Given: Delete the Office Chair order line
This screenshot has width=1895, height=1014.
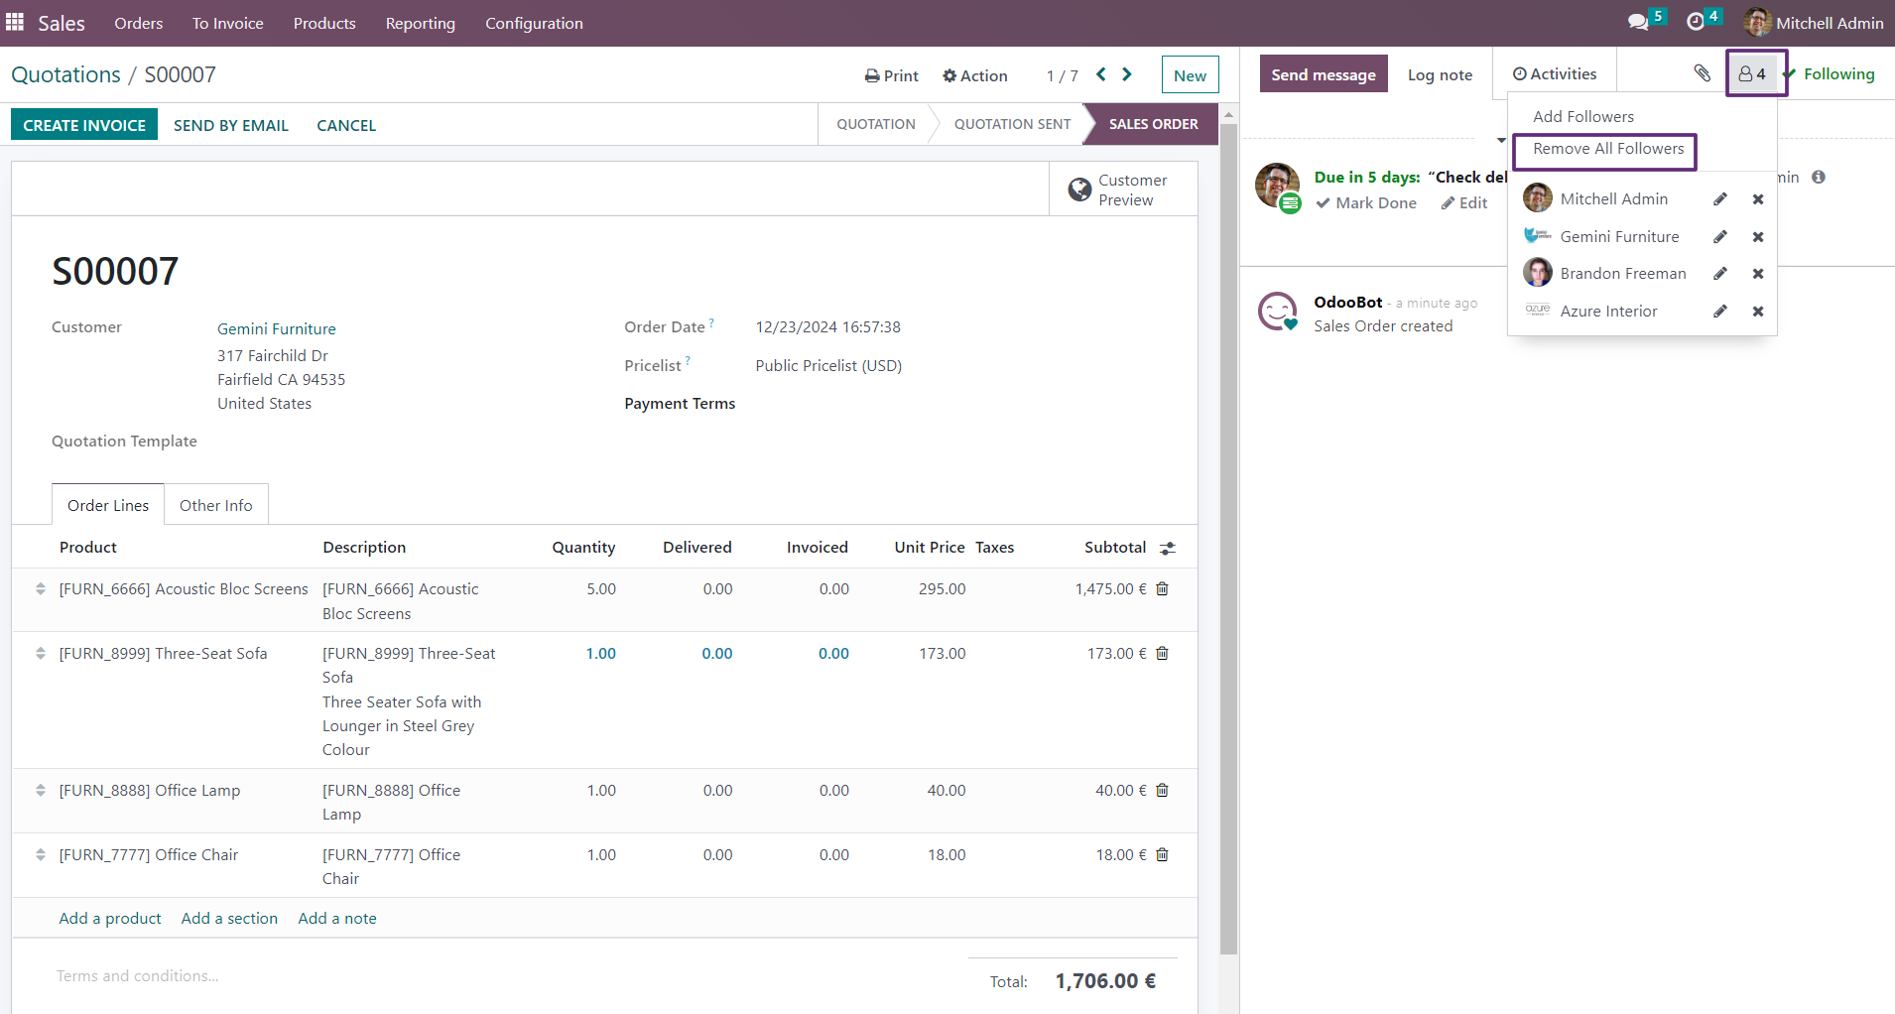Looking at the screenshot, I should pyautogui.click(x=1163, y=854).
